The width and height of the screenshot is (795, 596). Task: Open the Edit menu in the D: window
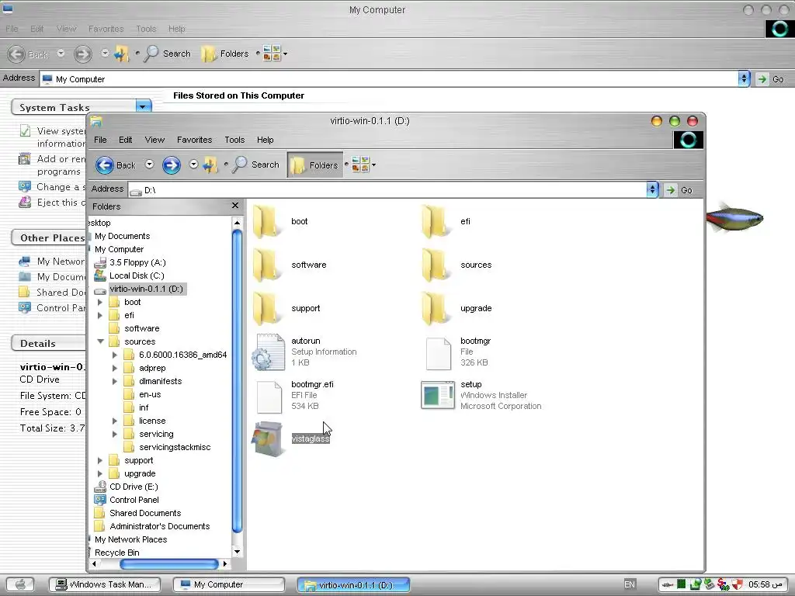125,140
